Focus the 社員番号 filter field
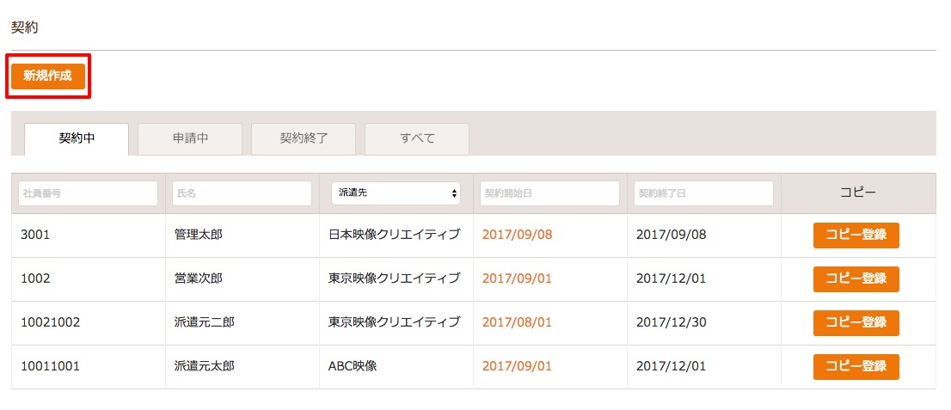The image size is (951, 410). 88,193
